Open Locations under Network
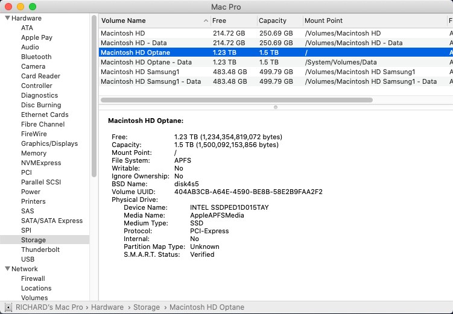Screen dimensions: 453x314 (36, 288)
